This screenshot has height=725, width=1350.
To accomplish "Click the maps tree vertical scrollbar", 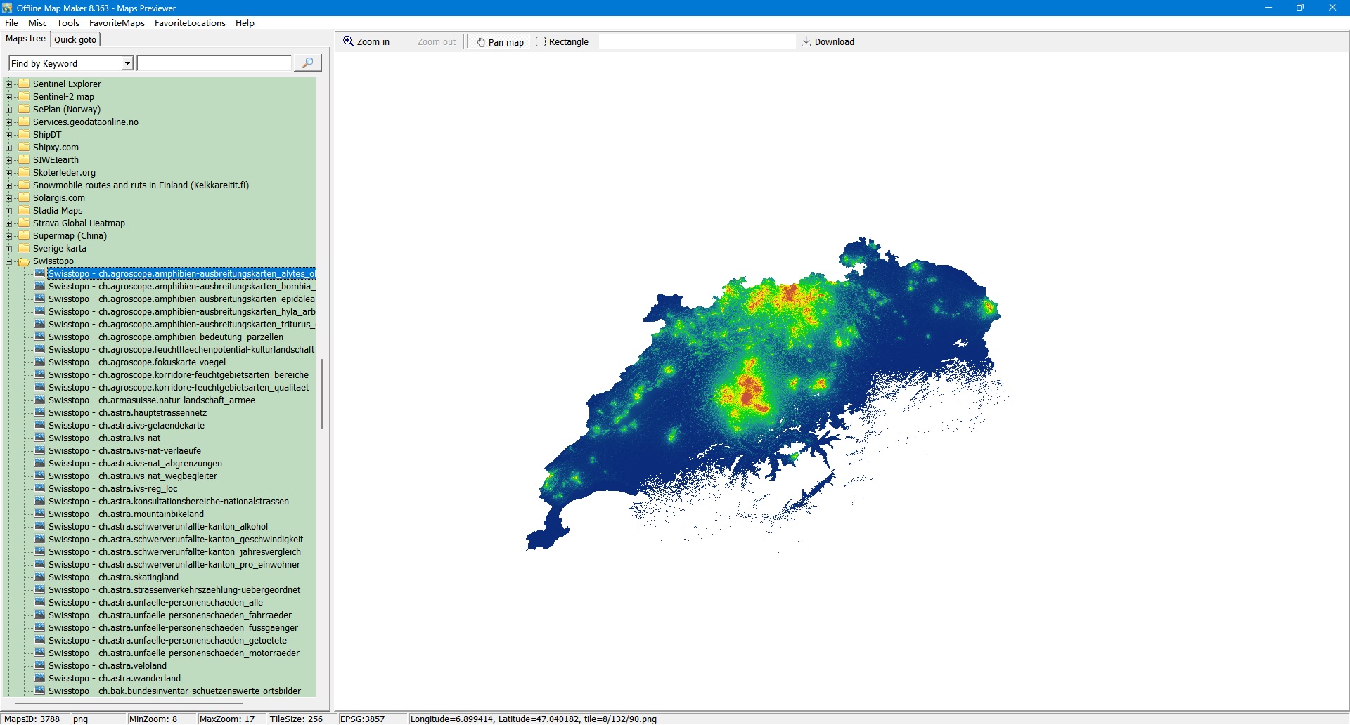I will click(x=321, y=393).
